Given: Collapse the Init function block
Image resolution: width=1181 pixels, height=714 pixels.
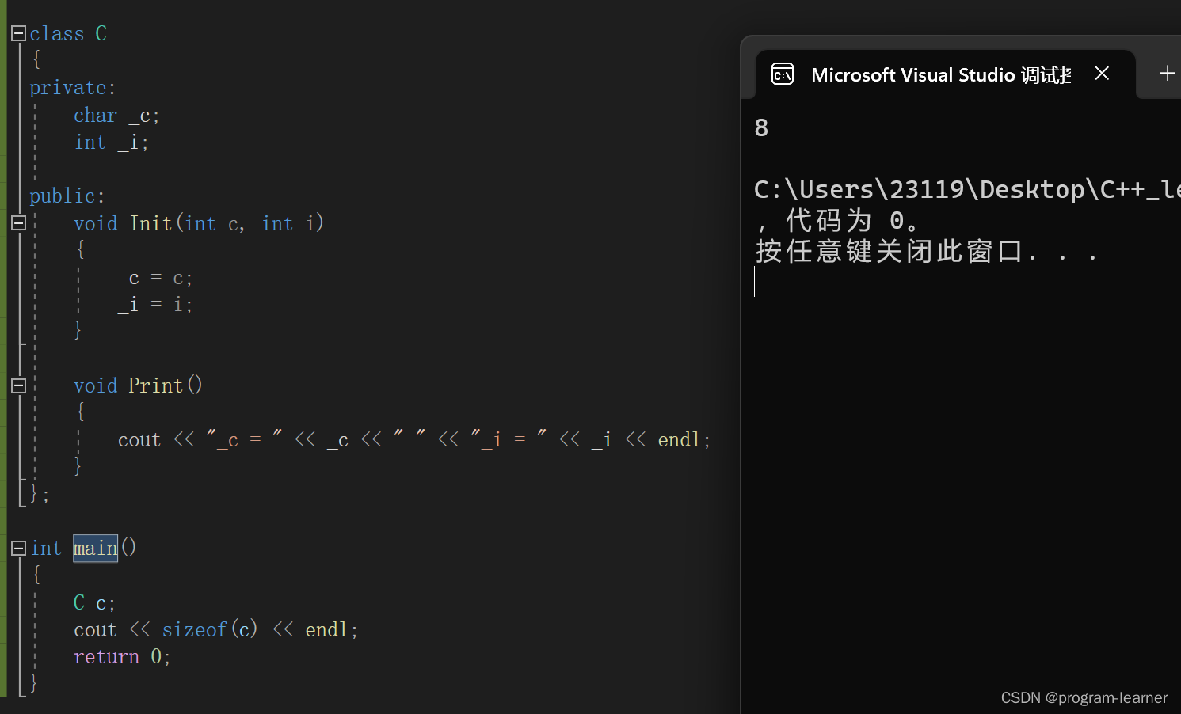Looking at the screenshot, I should tap(18, 223).
